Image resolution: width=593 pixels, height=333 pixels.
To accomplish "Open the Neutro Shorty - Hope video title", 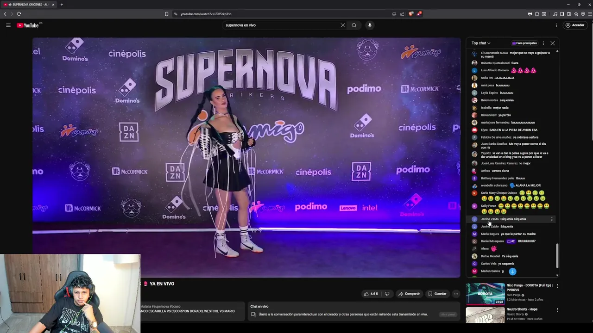I will (x=522, y=309).
